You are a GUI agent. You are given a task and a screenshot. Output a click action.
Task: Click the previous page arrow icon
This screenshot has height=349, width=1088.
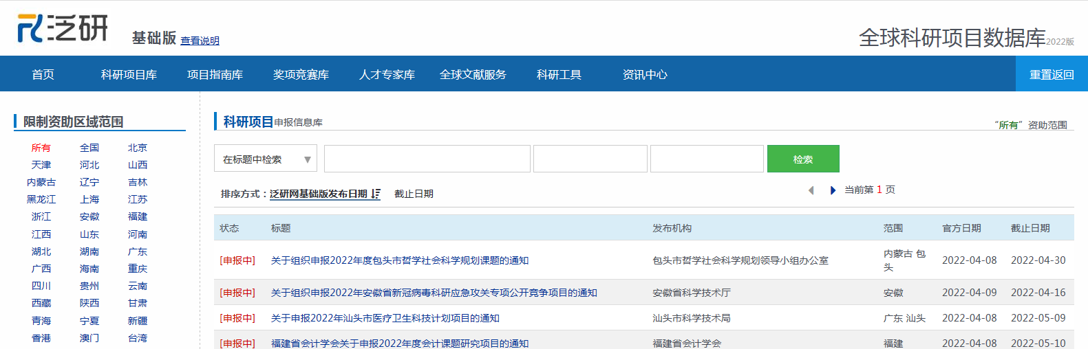pyautogui.click(x=811, y=190)
